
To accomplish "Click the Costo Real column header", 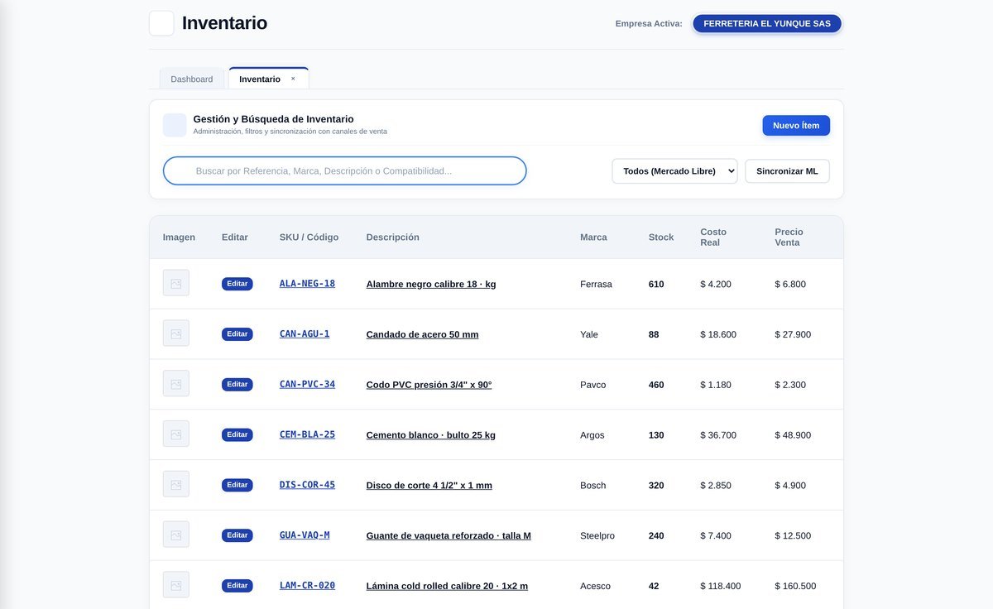I will click(x=713, y=237).
